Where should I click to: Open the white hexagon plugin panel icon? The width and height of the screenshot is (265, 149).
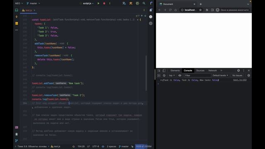151,17
